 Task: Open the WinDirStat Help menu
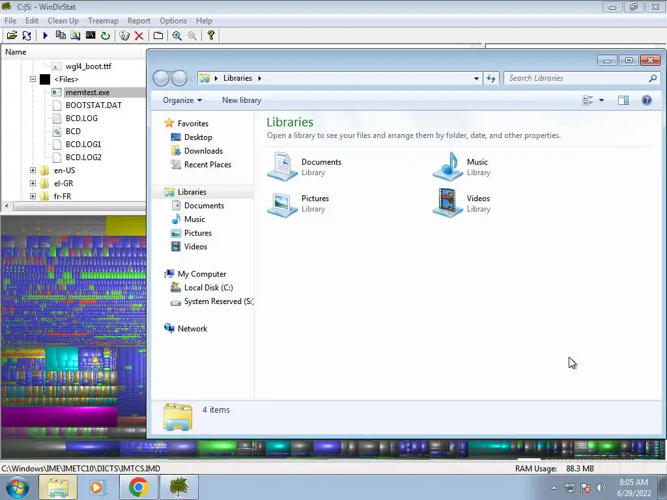point(204,21)
